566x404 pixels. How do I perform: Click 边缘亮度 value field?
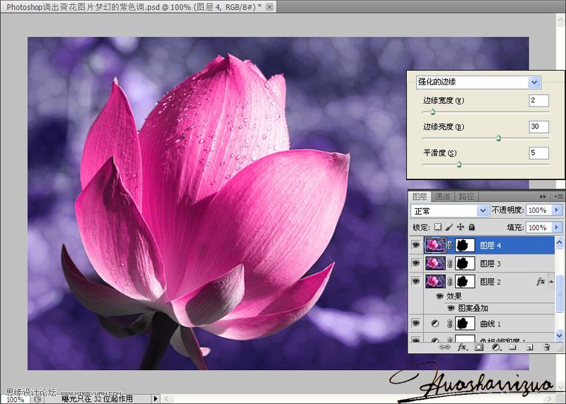(x=538, y=126)
